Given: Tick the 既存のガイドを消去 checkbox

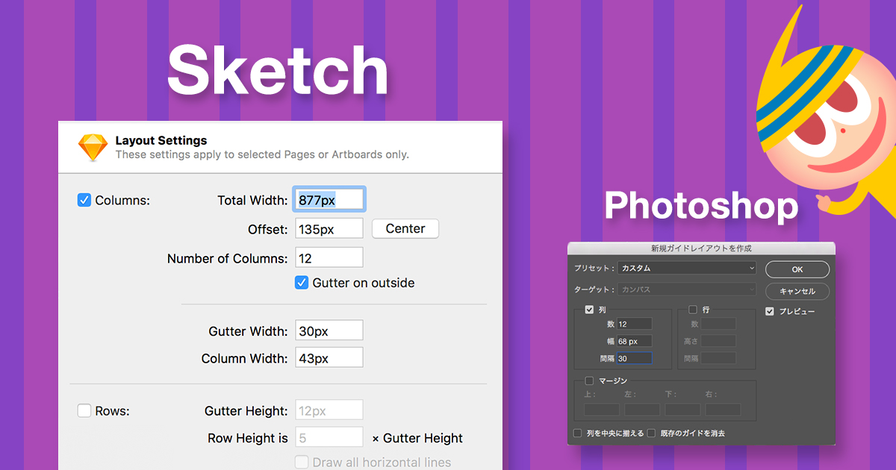Looking at the screenshot, I should (651, 433).
